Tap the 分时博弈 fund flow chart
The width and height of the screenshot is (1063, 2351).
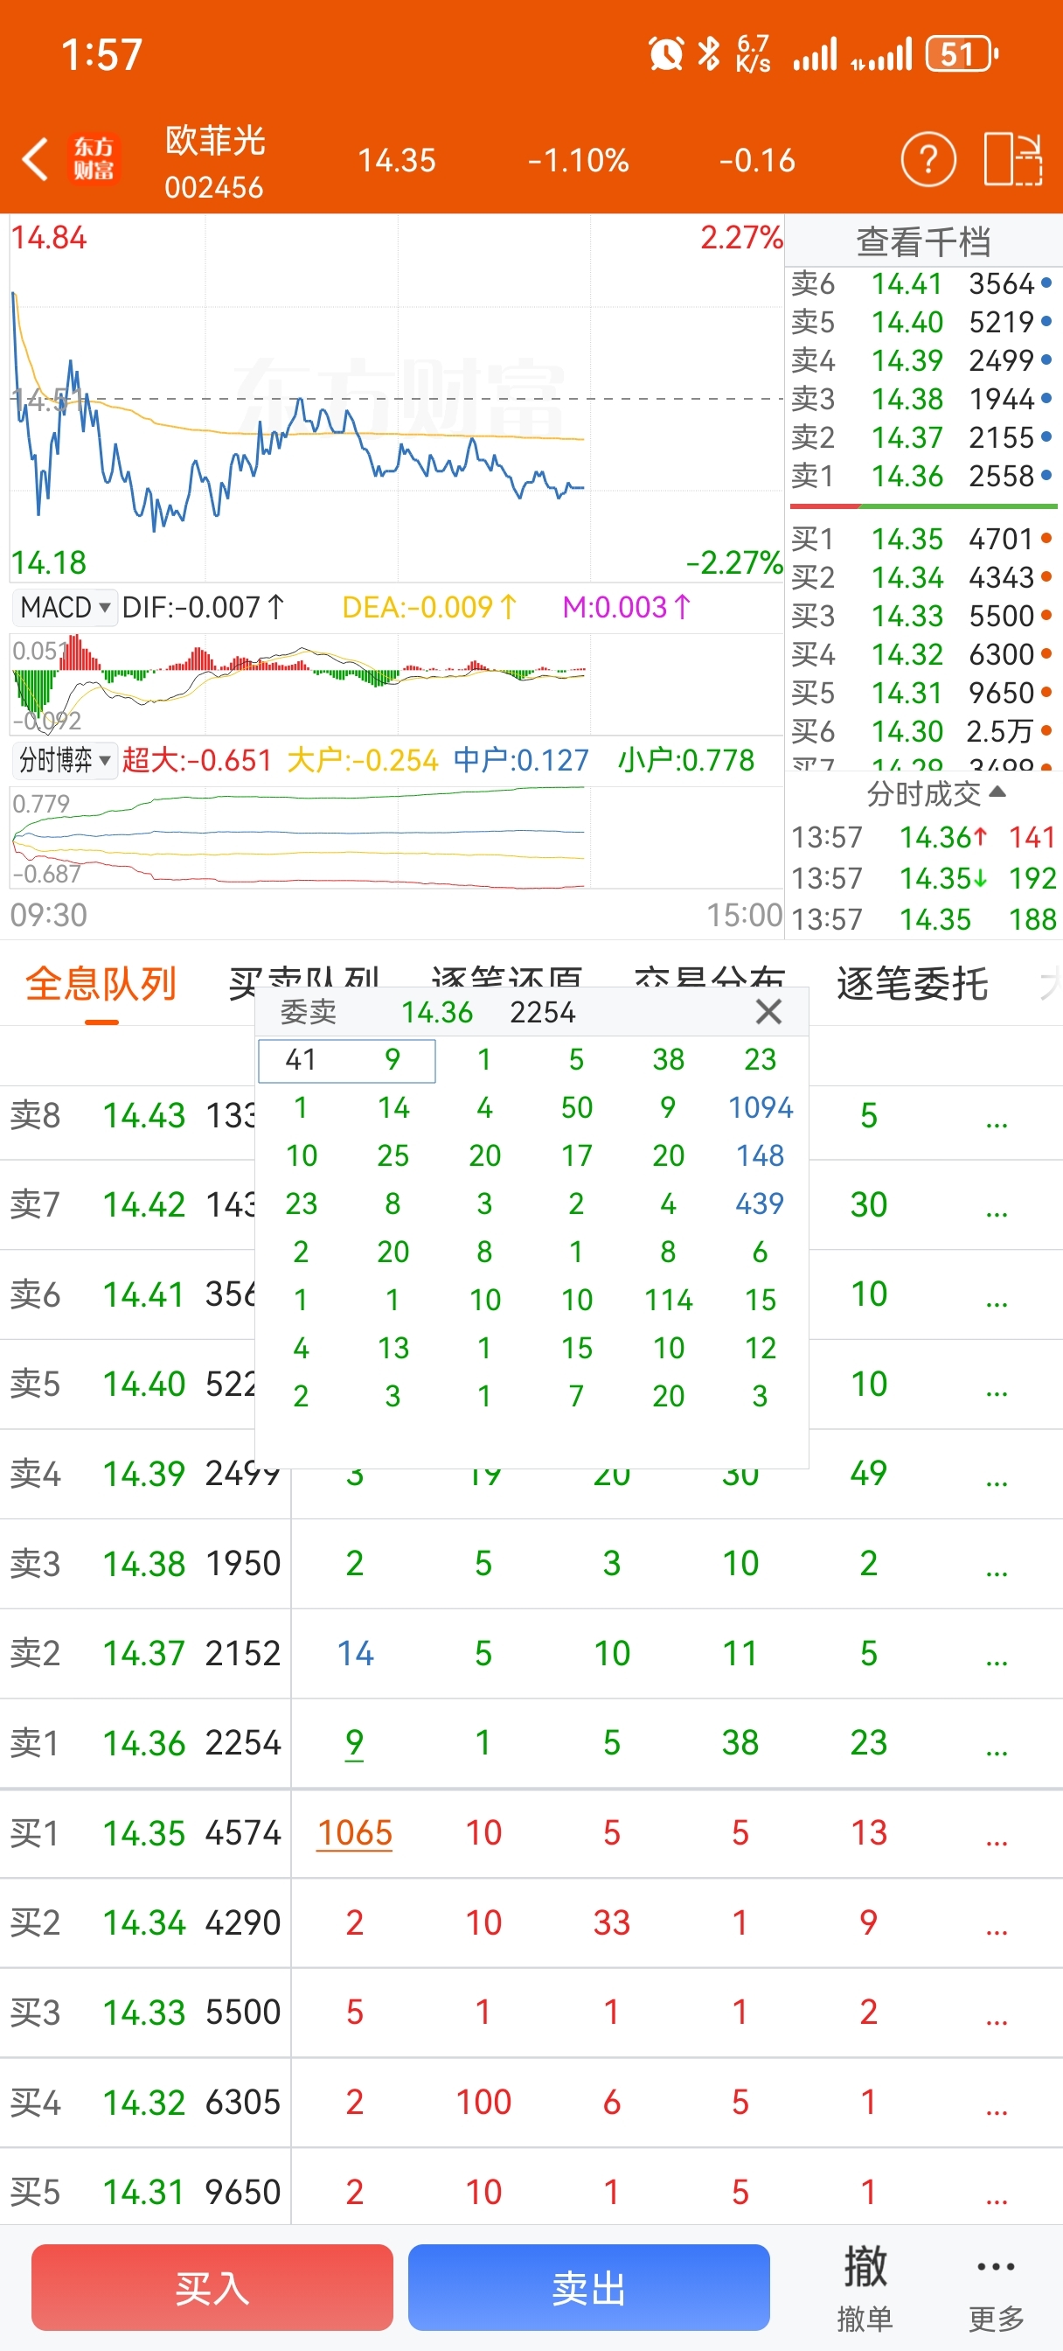point(396,838)
